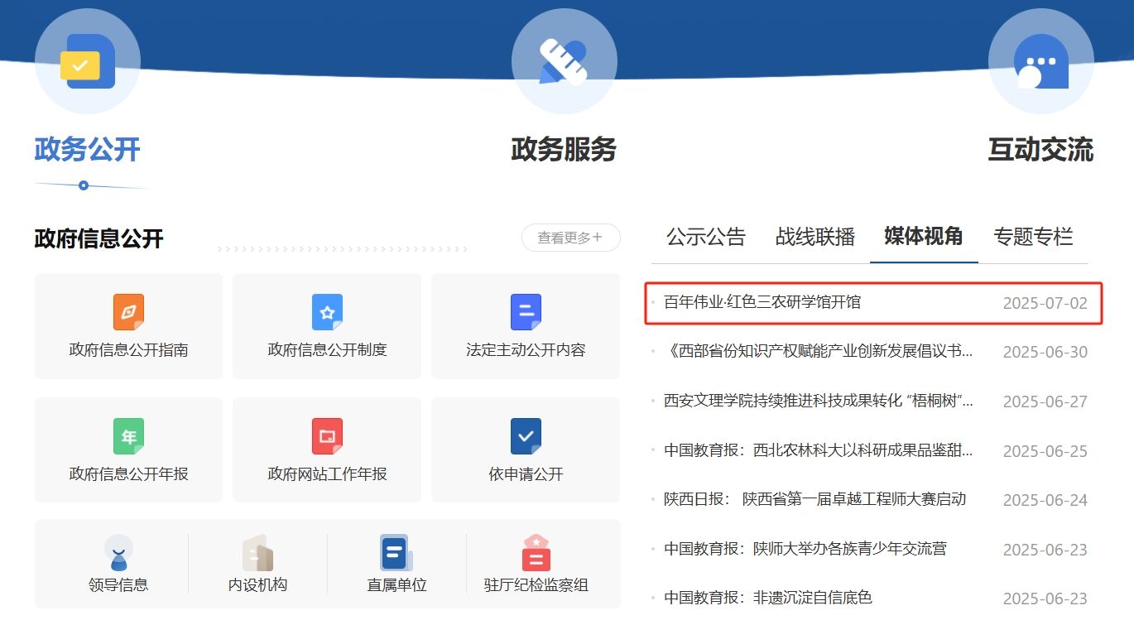The width and height of the screenshot is (1134, 625).
Task: Switch to the 战线联播 tab
Action: [x=814, y=238]
